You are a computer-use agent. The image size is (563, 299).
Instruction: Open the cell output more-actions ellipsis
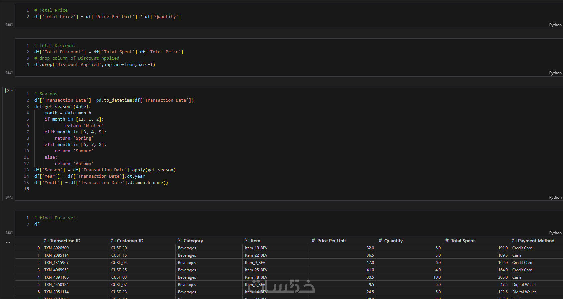[8, 242]
